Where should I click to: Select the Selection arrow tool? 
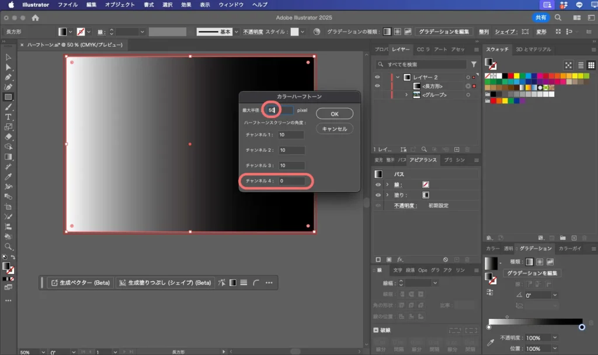click(x=9, y=57)
